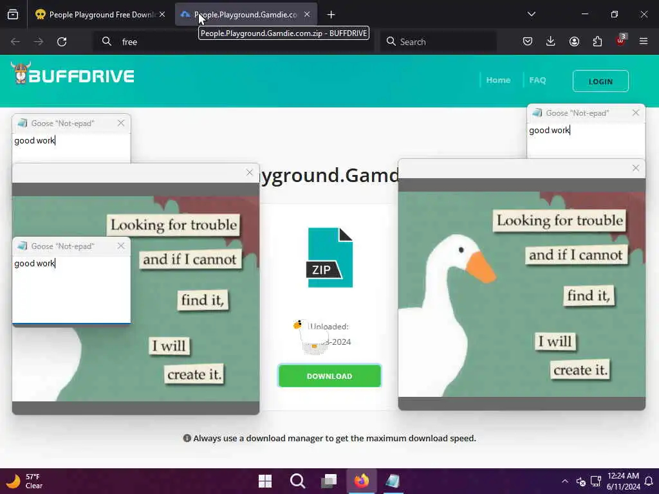Open the Extensions puzzle icon
The width and height of the screenshot is (659, 494).
pos(597,42)
